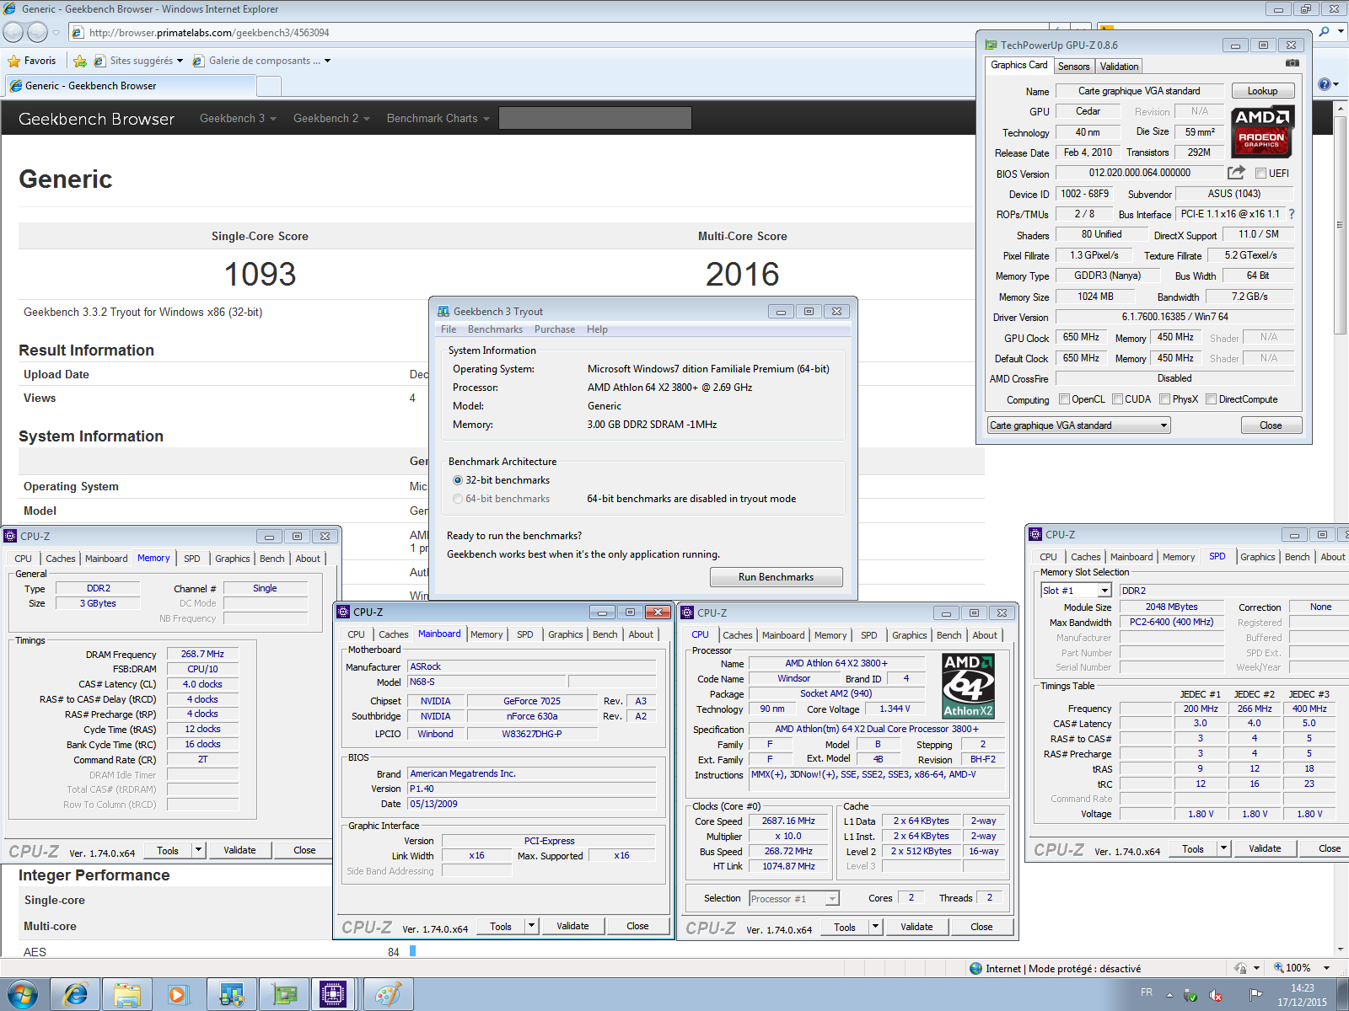Open the Windows Start orb

pos(23,995)
